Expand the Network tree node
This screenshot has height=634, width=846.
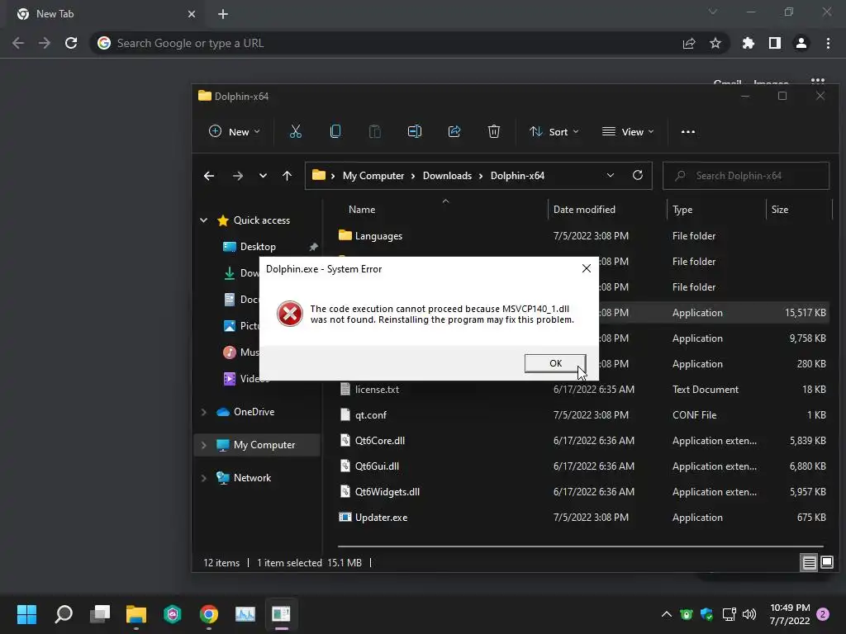pos(203,478)
